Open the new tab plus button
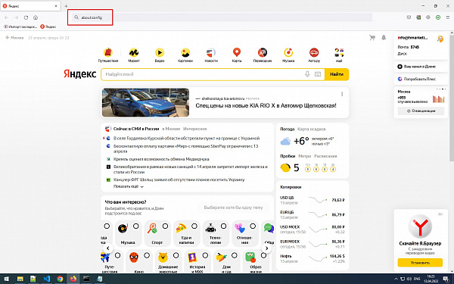The width and height of the screenshot is (454, 284). [66, 6]
